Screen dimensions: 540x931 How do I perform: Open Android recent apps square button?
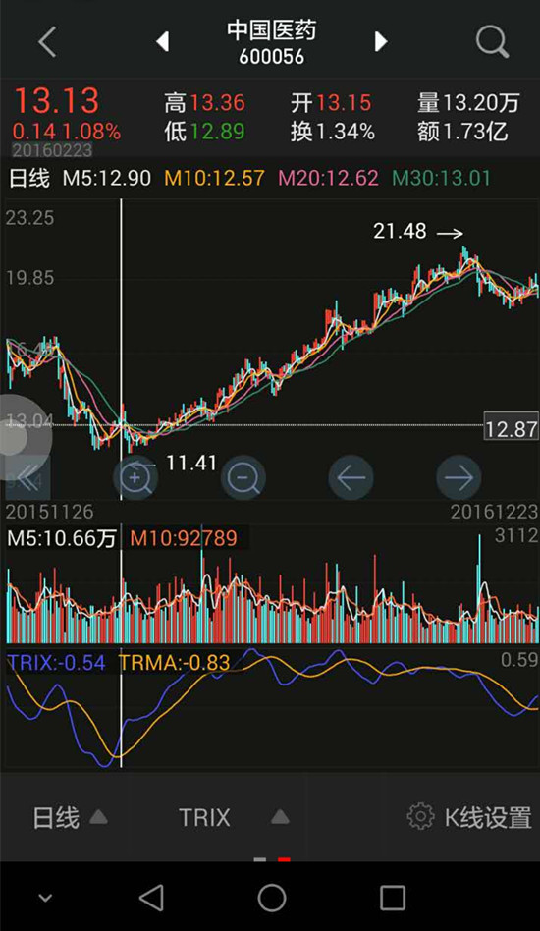[x=393, y=898]
